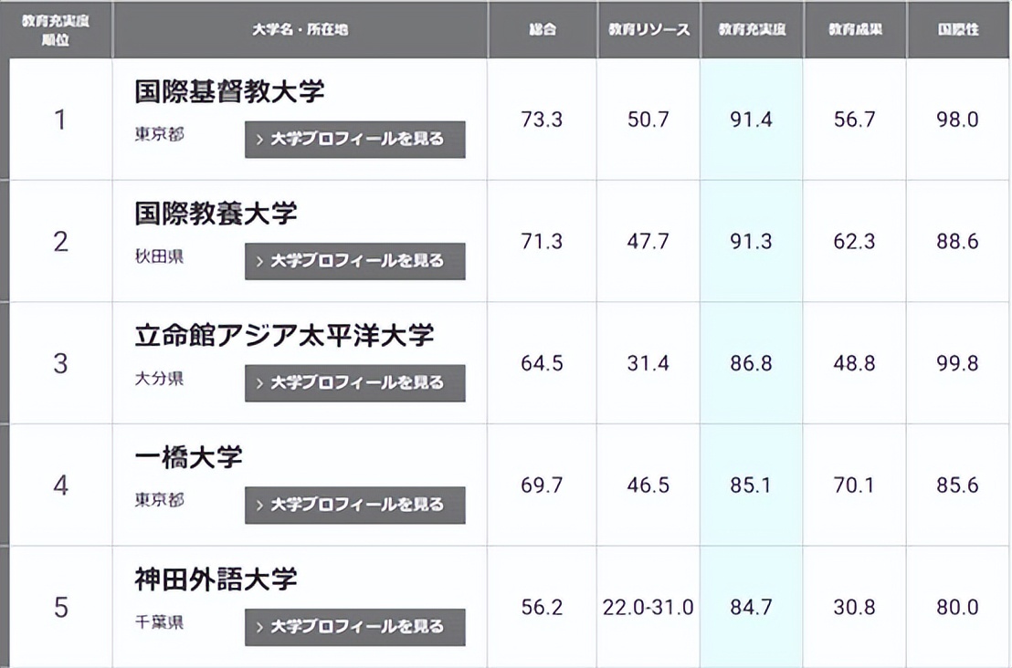Click the 総合 column header
1012x668 pixels.
(543, 28)
